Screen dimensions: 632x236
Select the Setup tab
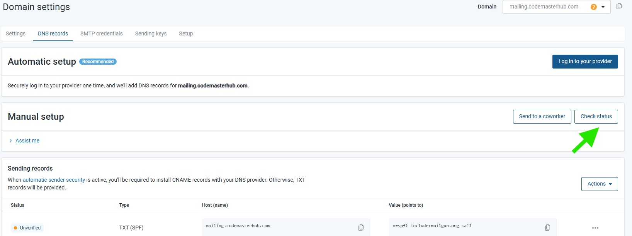pos(186,33)
